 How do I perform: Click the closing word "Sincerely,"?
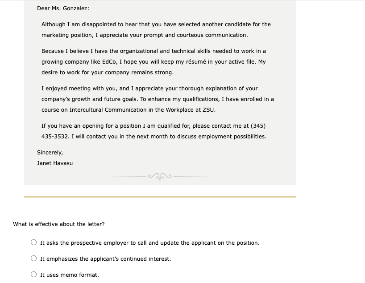50,152
